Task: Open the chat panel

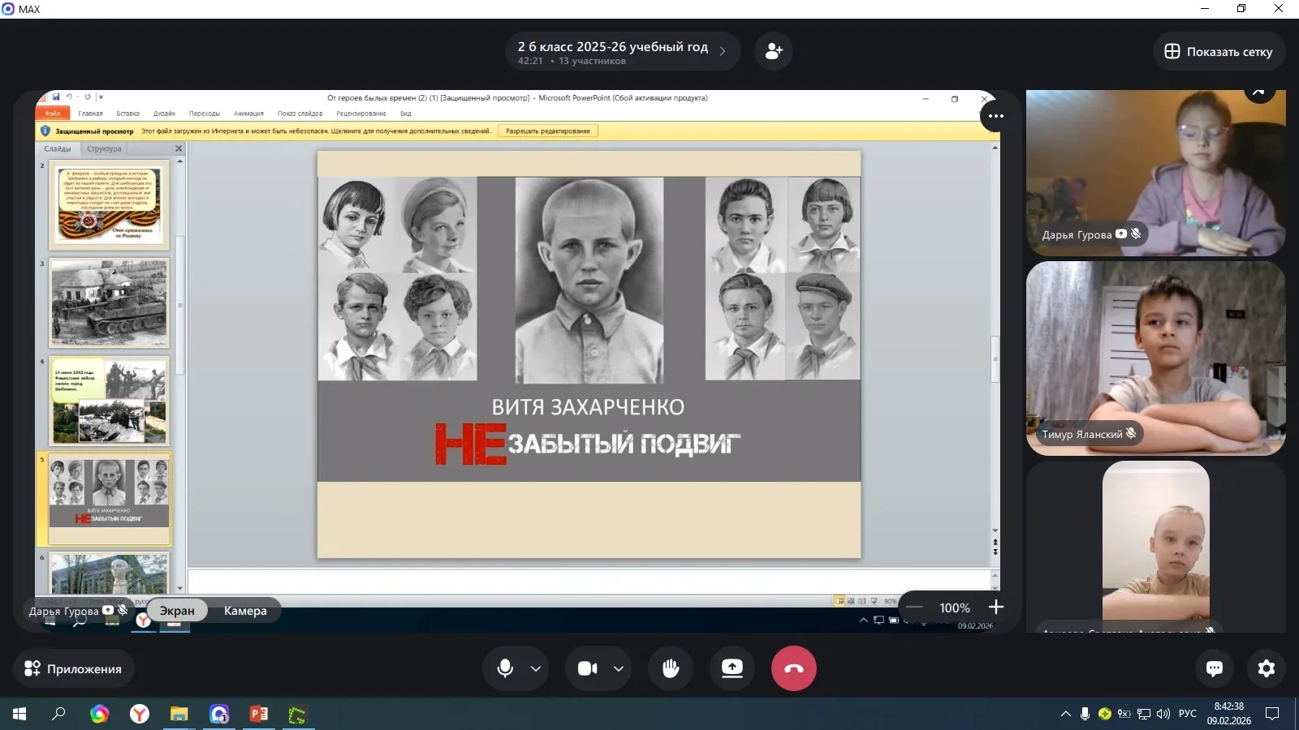Action: click(1215, 668)
